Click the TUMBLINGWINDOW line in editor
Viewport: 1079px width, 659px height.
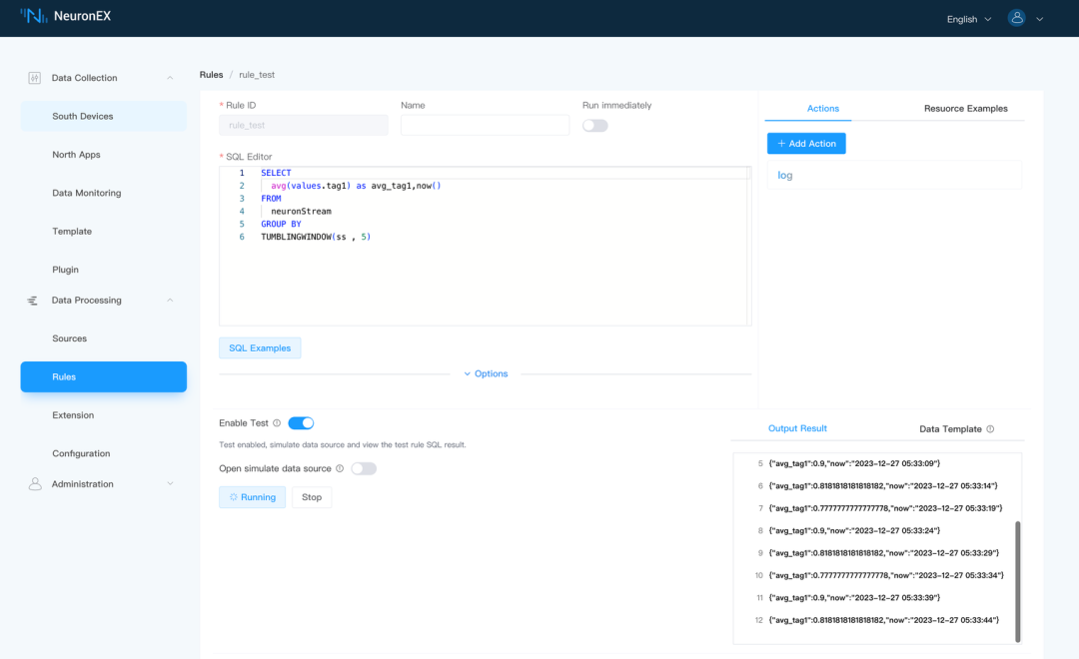coord(315,237)
